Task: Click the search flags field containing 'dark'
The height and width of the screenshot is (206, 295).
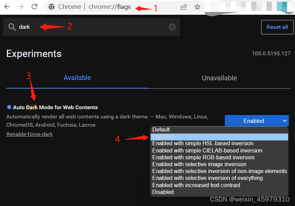Action: (x=91, y=27)
